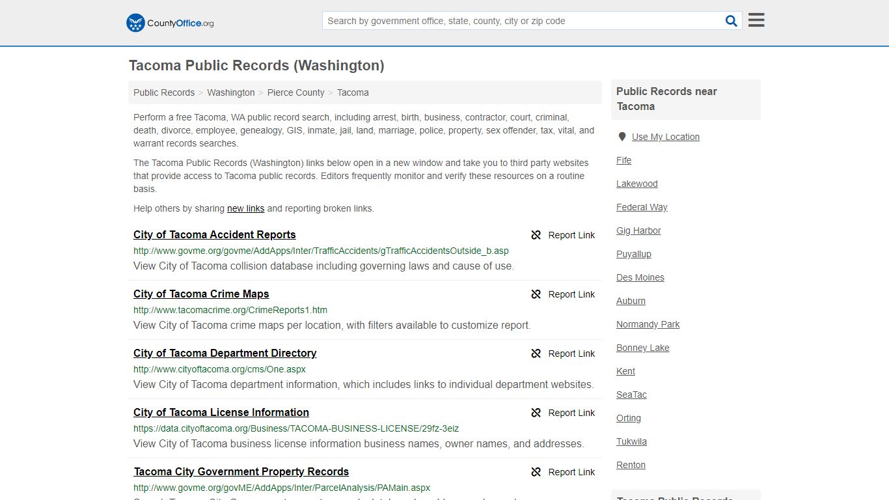Click broken-link icon for Tacoma City Government Property Records
This screenshot has height=500, width=889.
coord(536,472)
